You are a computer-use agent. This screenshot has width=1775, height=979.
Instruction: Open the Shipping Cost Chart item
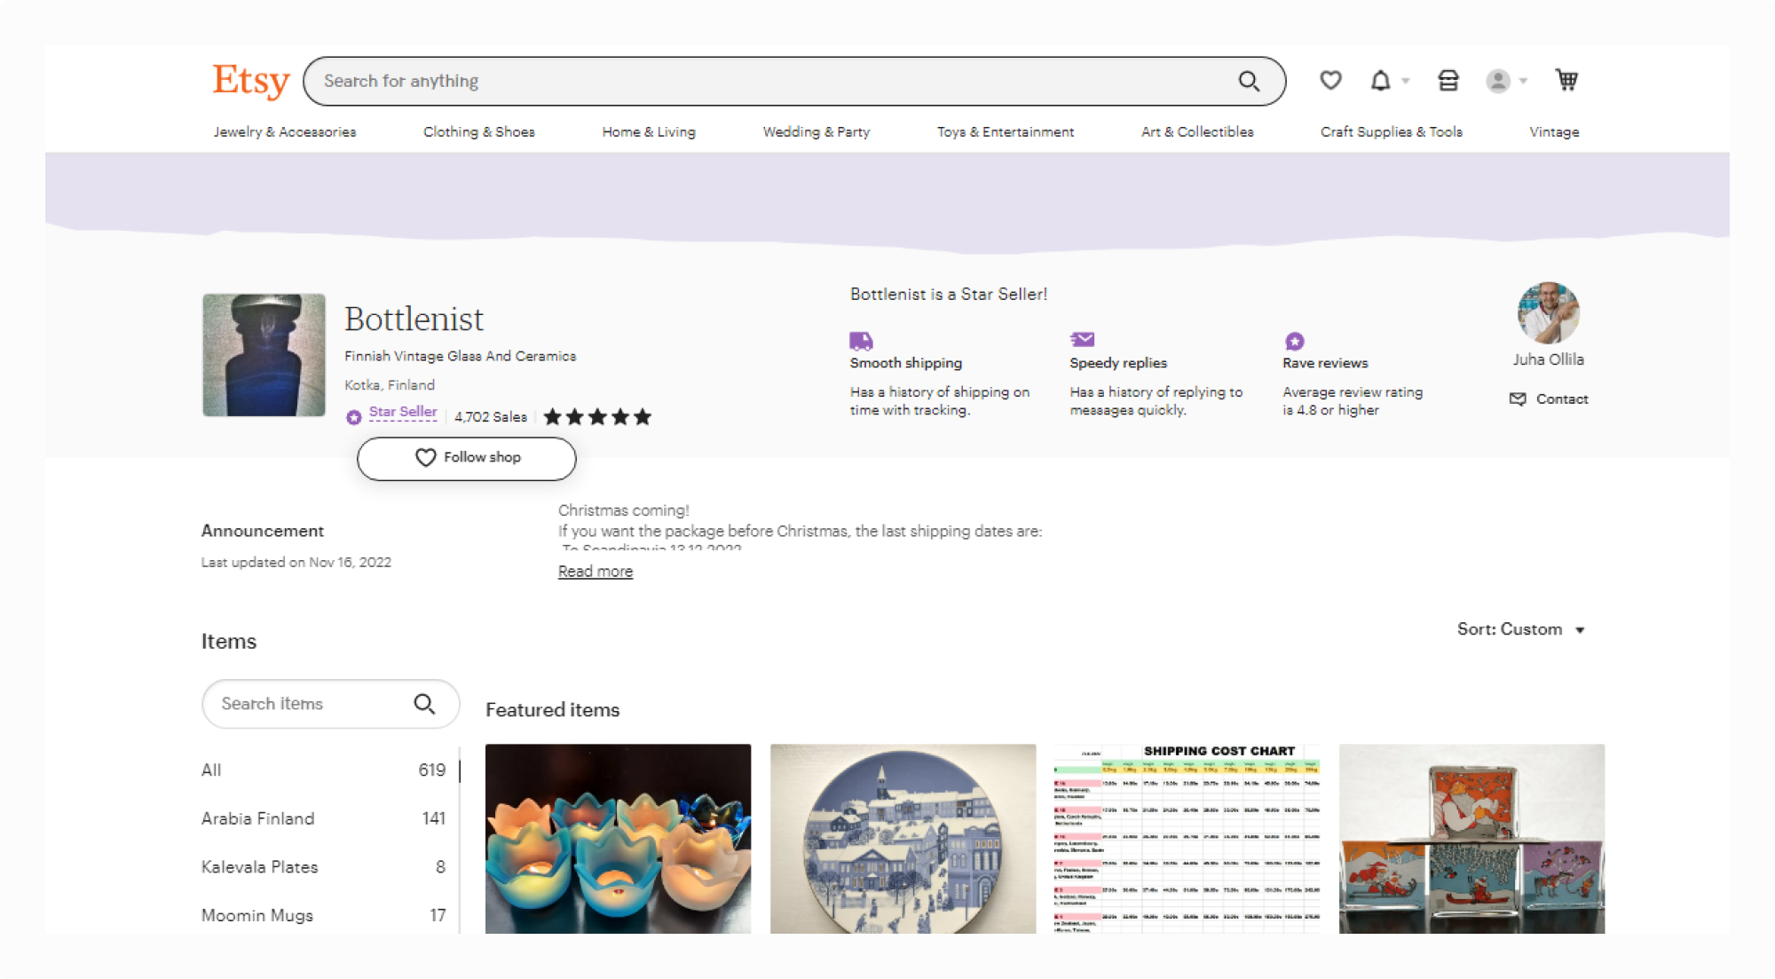(1187, 839)
